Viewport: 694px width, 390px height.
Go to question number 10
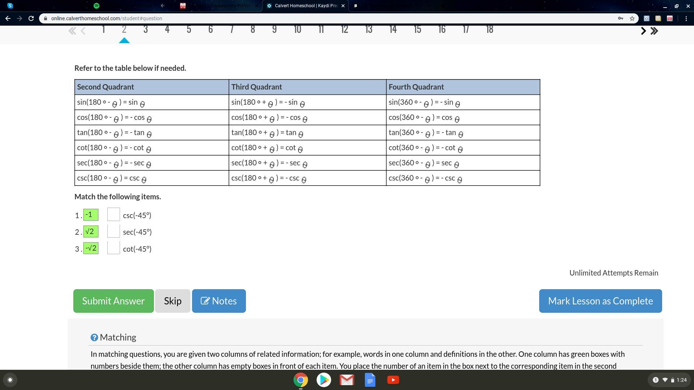click(297, 30)
